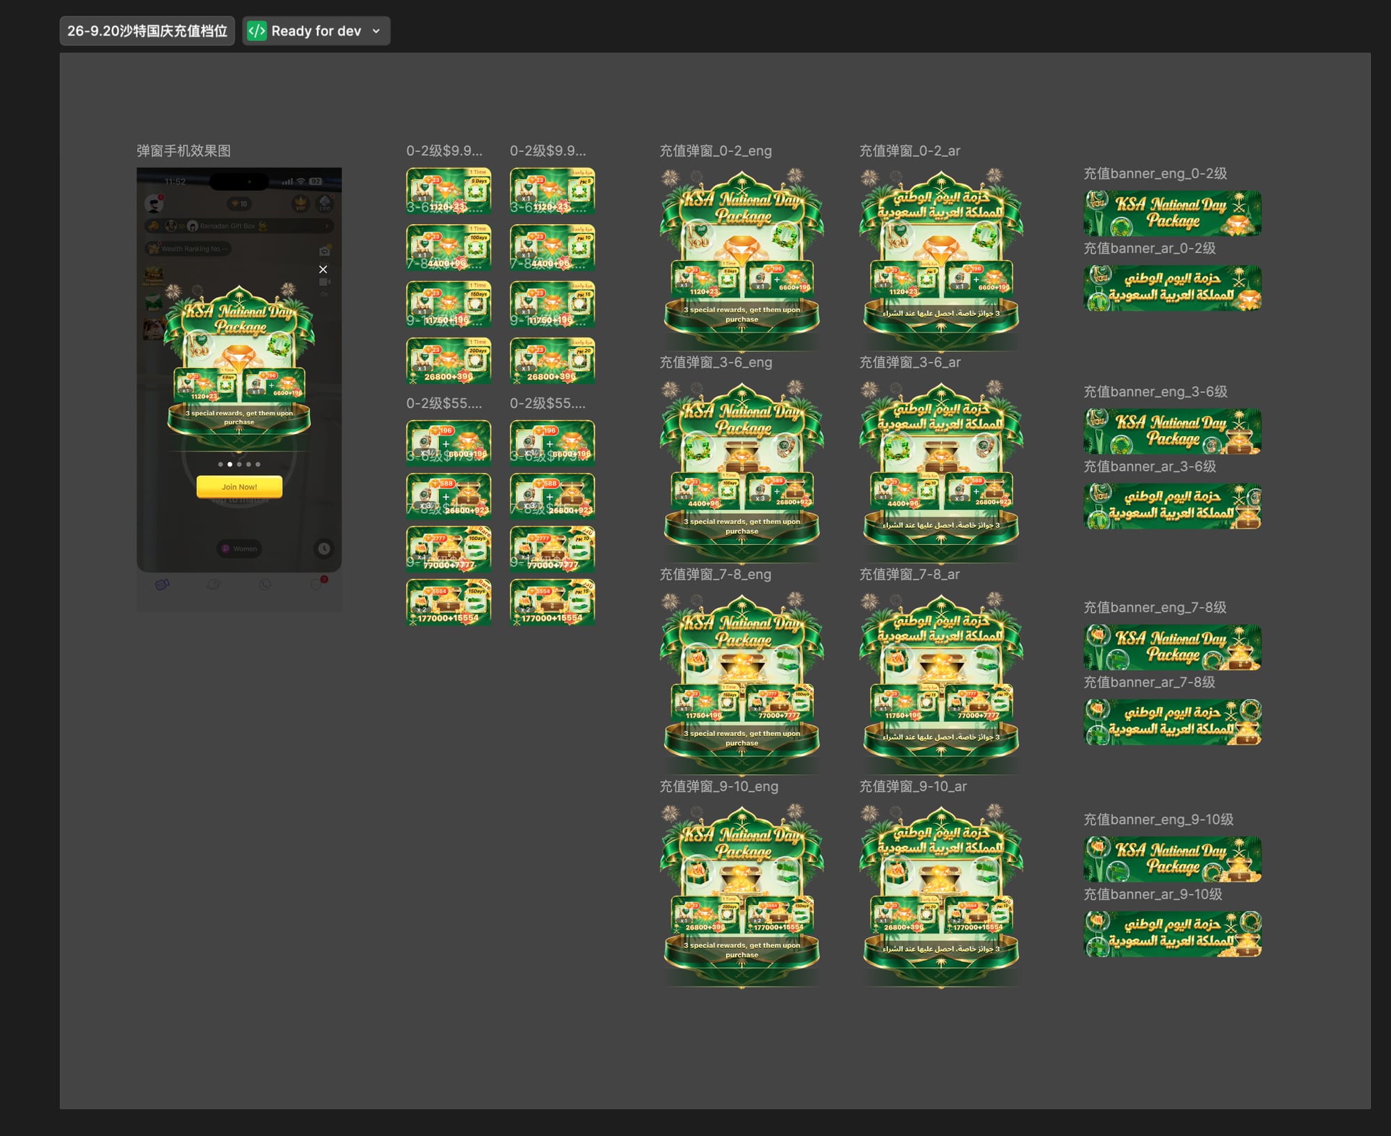The height and width of the screenshot is (1136, 1391).
Task: Click the video camera tab icon in phone bottom bar
Action: pyautogui.click(x=162, y=584)
